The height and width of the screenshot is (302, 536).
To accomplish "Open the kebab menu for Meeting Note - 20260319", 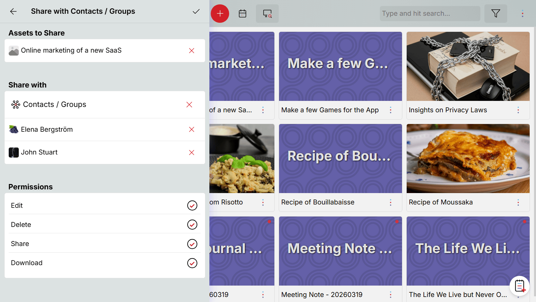I will click(391, 295).
